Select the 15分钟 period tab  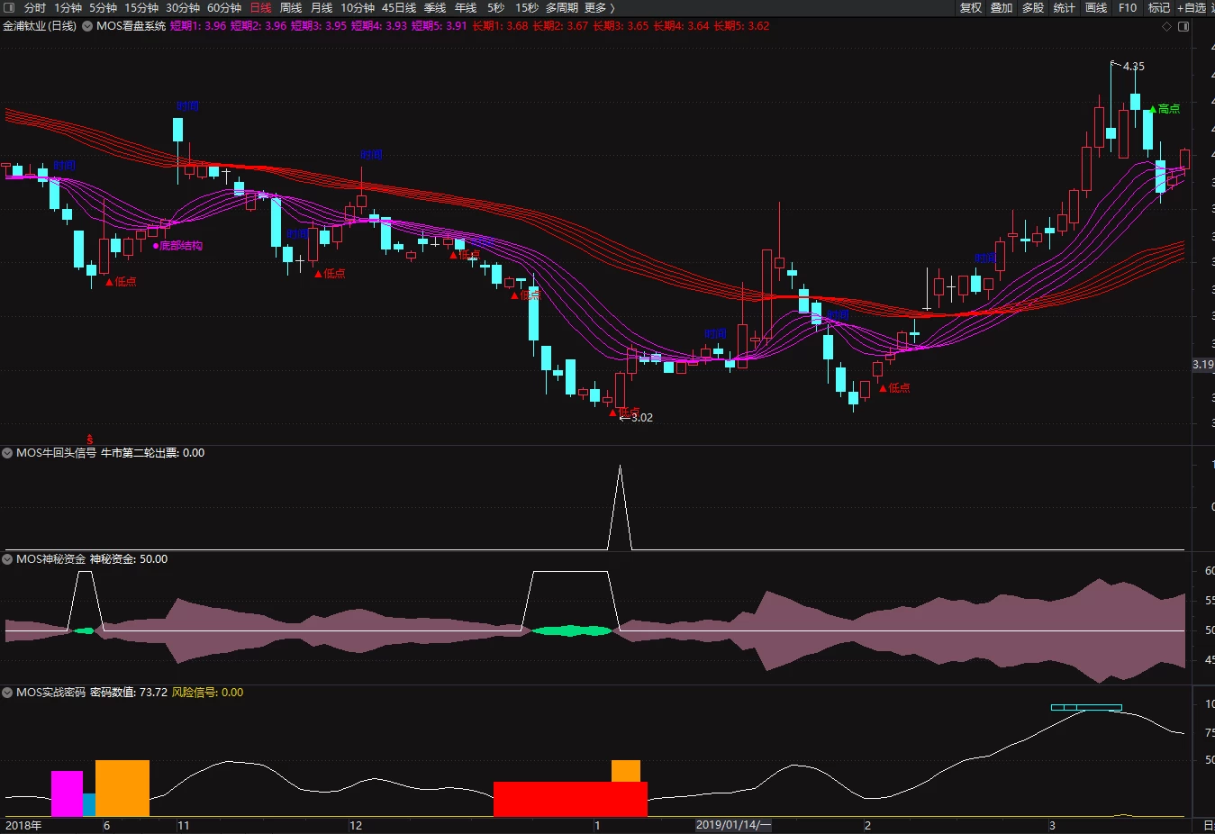141,8
